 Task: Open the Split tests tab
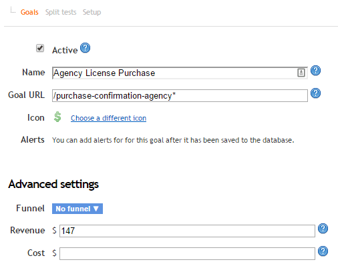click(61, 12)
